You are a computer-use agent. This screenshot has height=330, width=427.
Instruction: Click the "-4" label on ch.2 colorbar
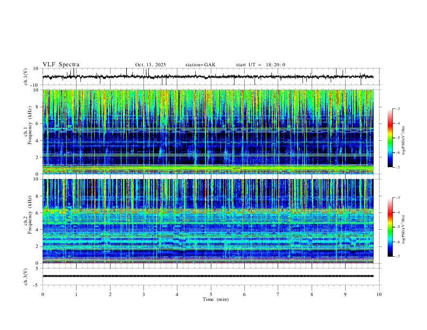(398, 212)
